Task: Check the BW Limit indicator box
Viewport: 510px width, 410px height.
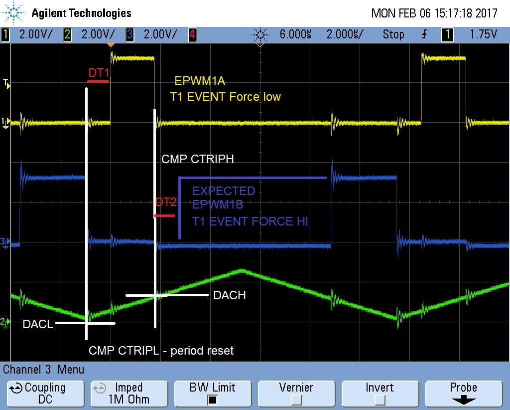Action: click(212, 400)
